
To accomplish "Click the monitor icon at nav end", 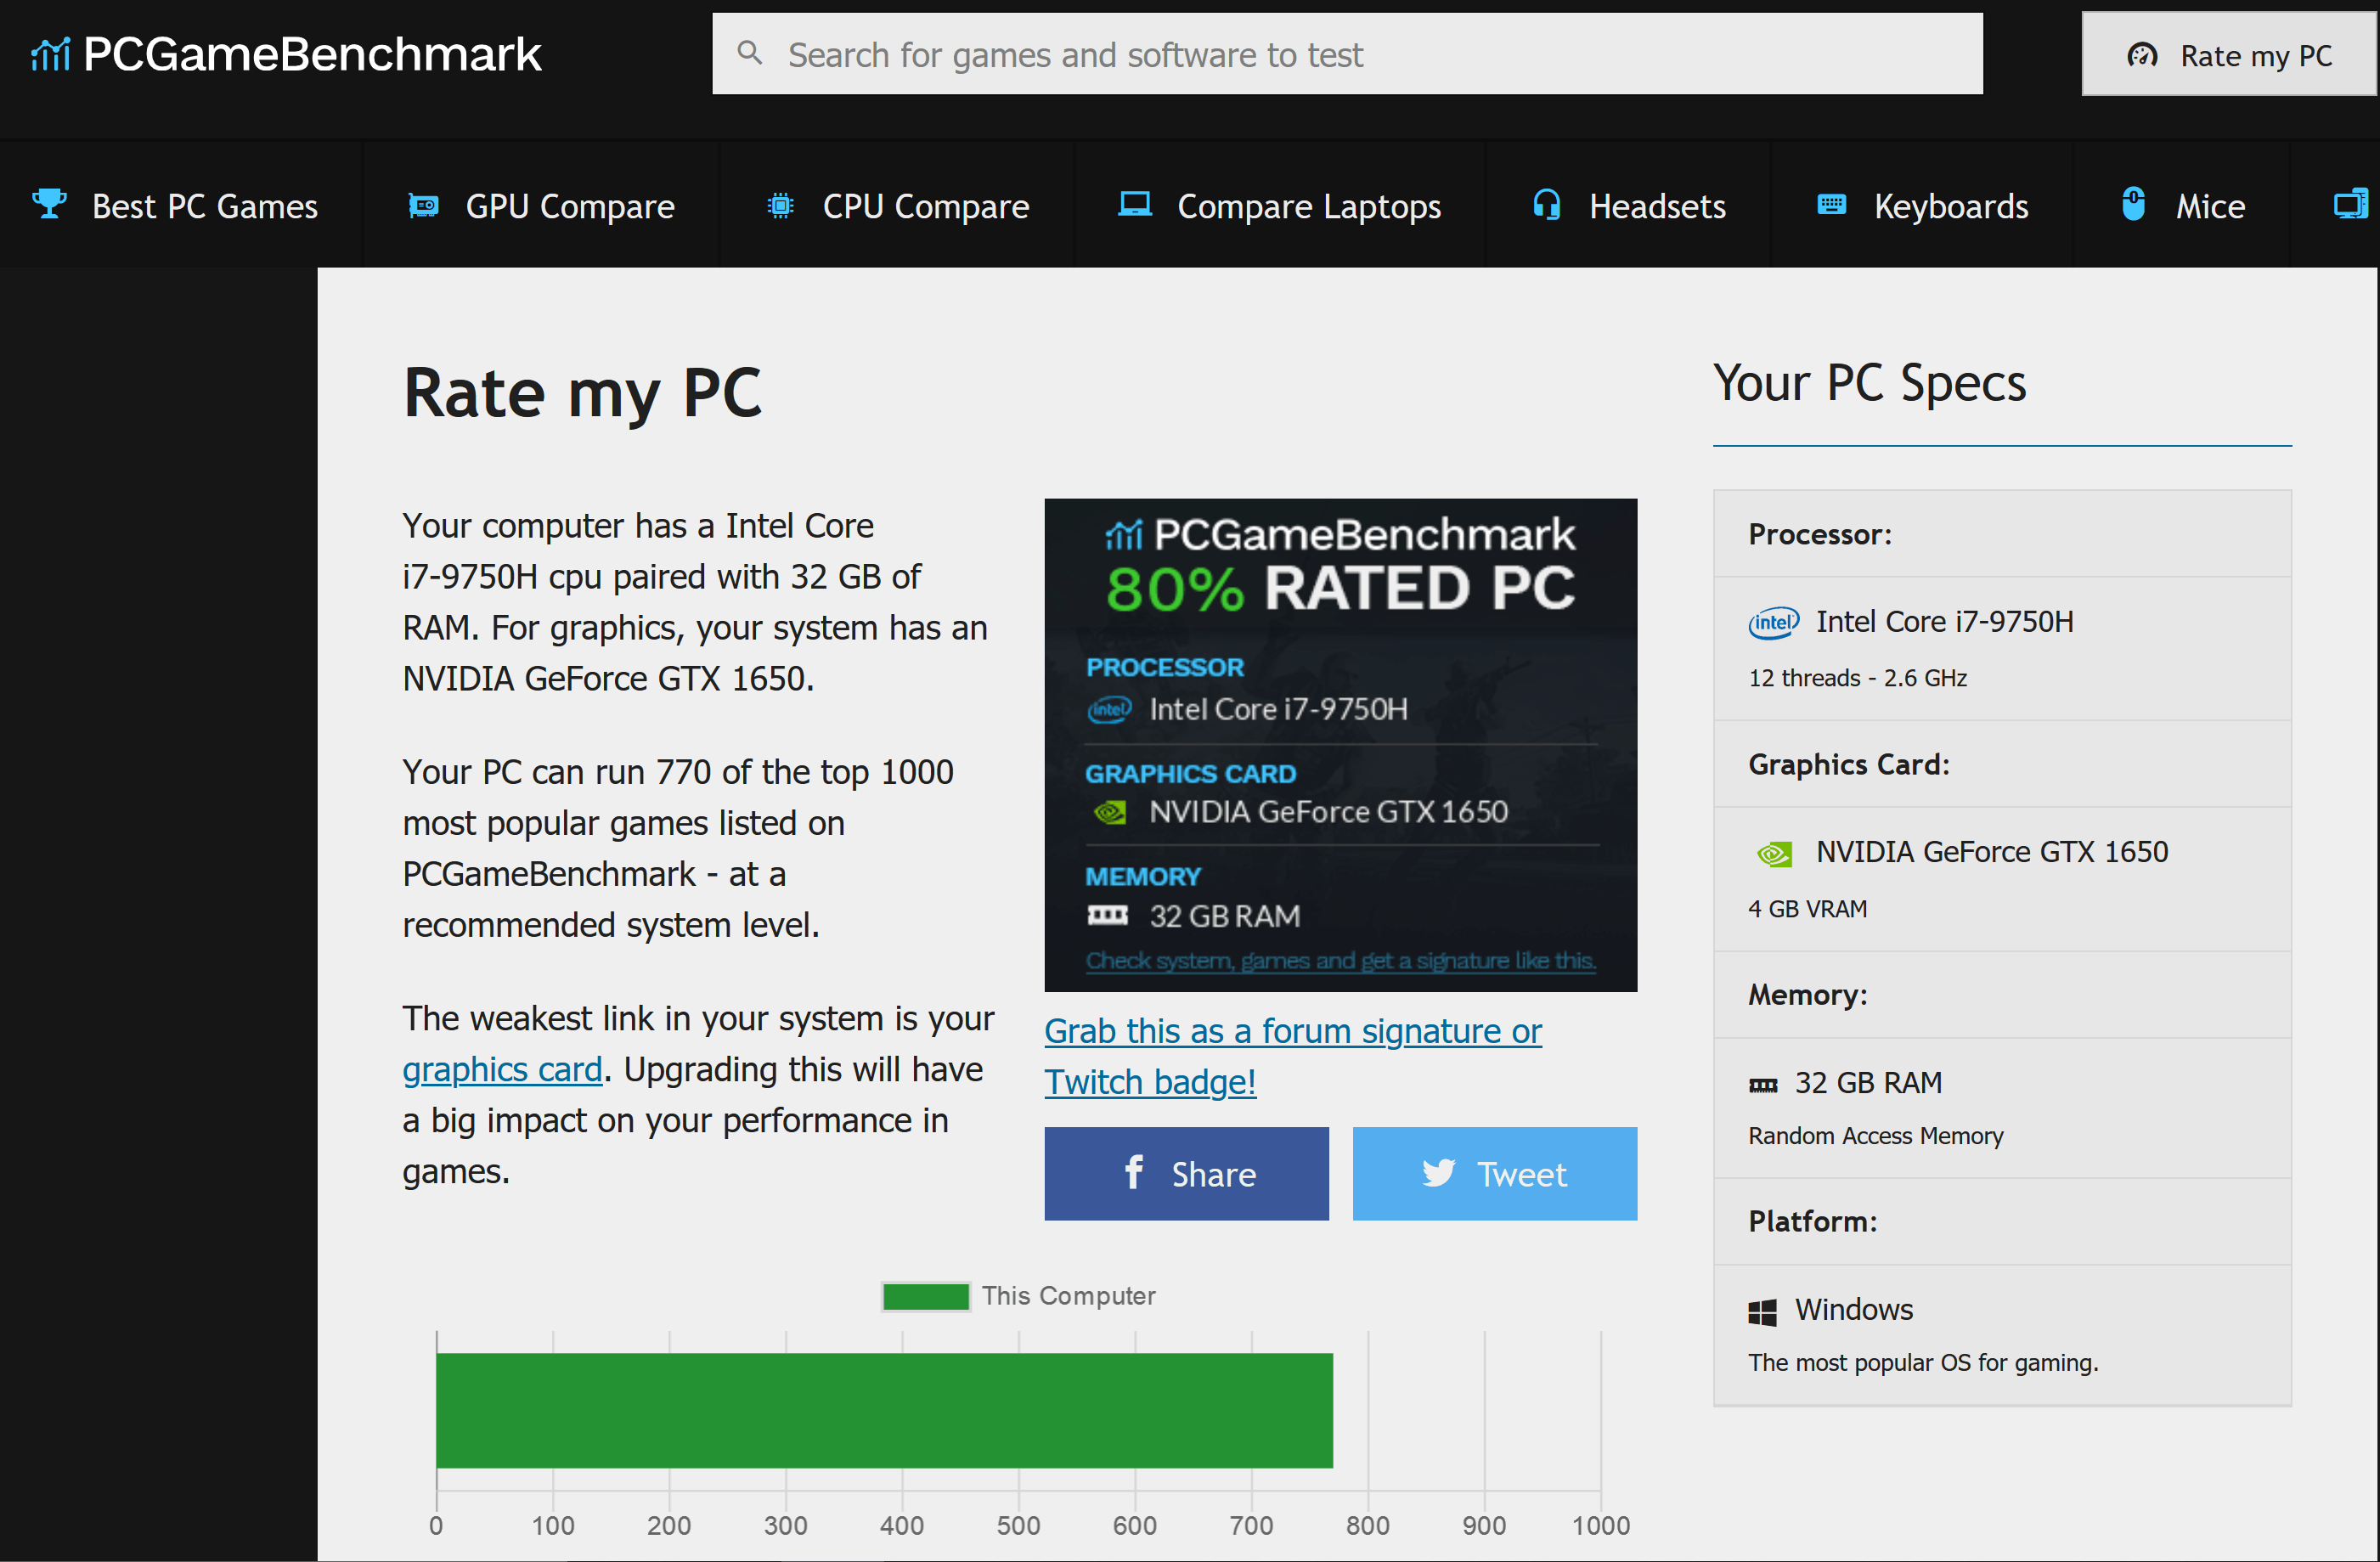I will point(2349,205).
